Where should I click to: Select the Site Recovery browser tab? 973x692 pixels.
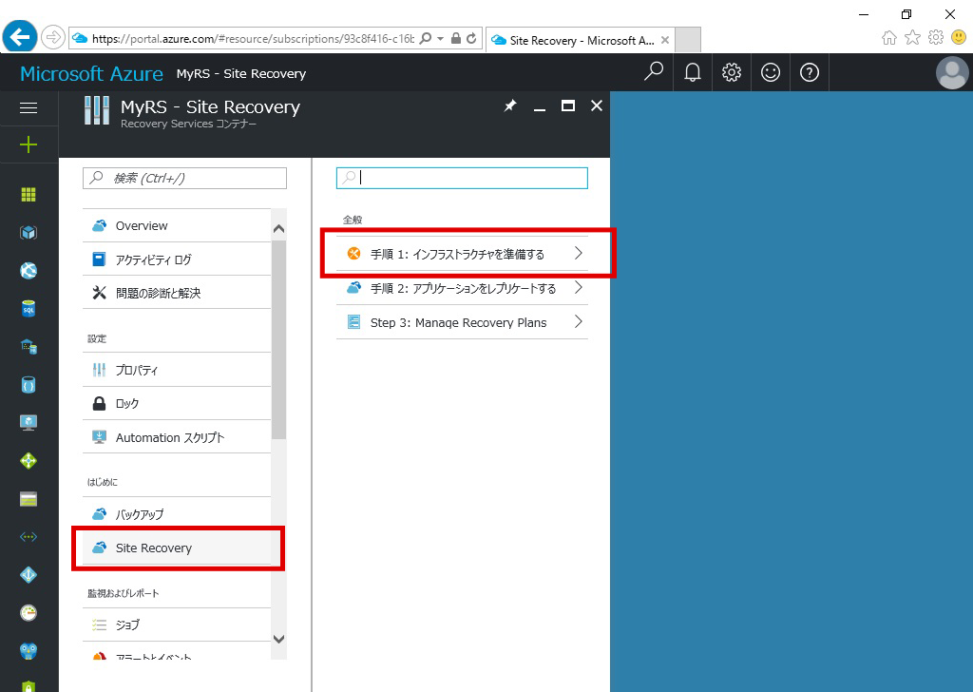point(580,40)
